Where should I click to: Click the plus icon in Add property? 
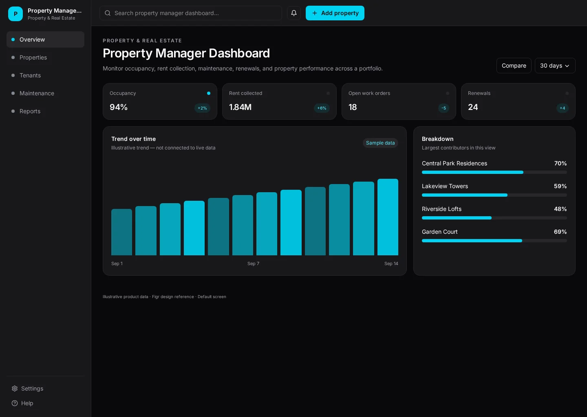(x=315, y=13)
